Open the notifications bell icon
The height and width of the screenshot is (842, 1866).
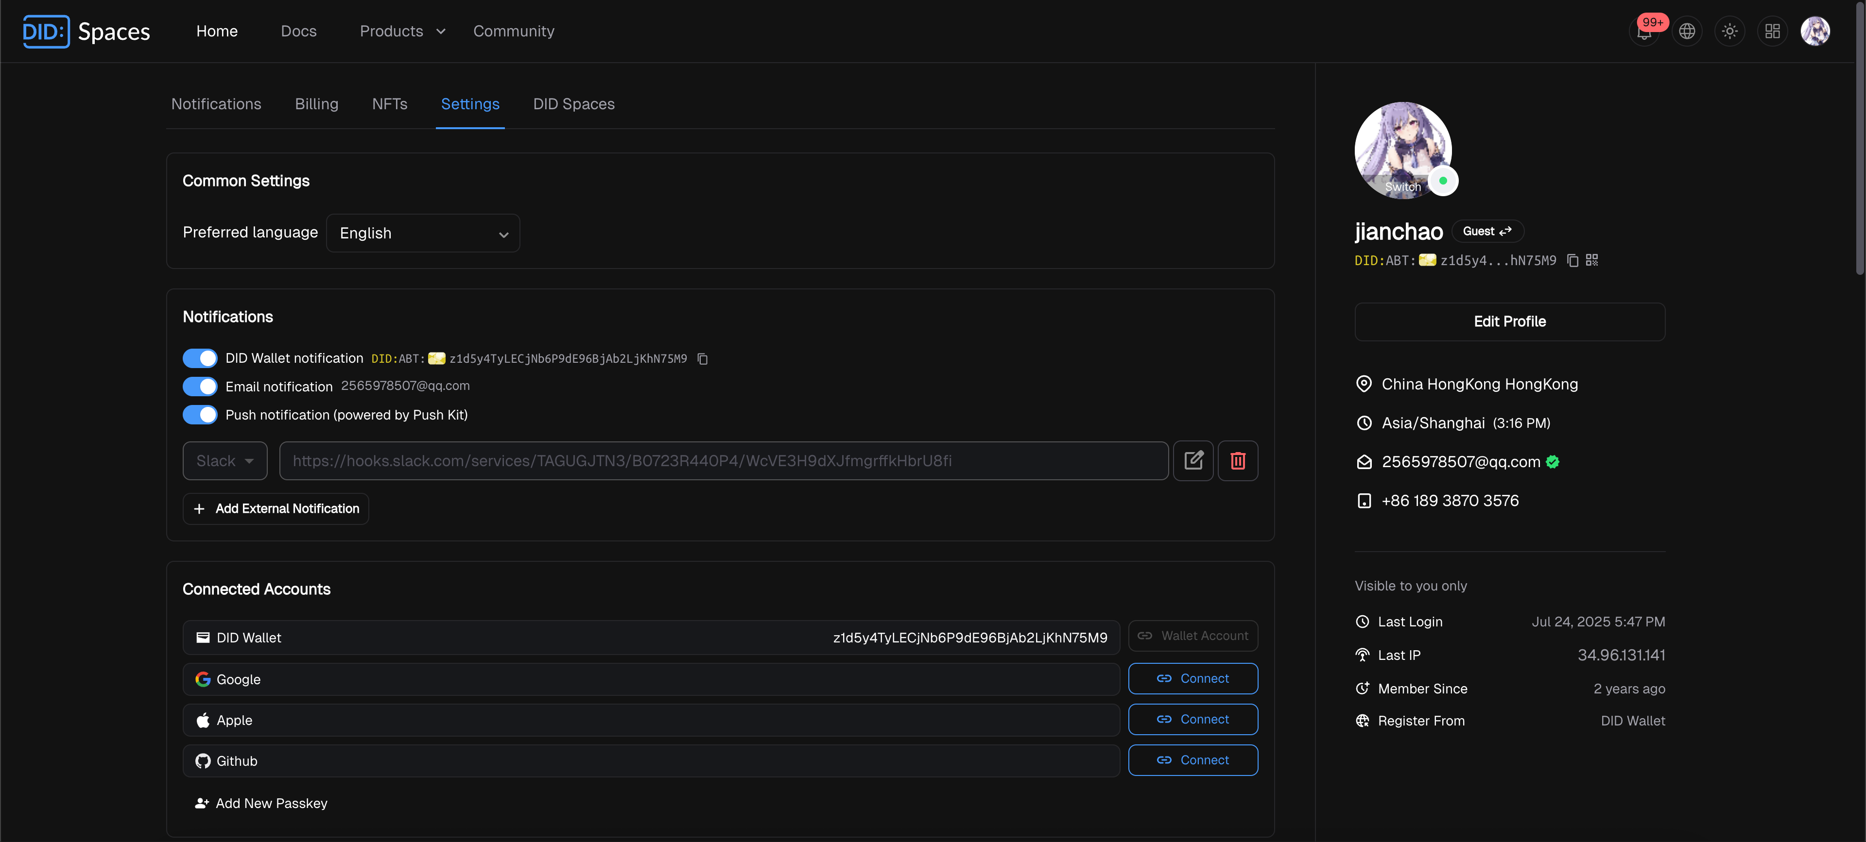(x=1643, y=32)
